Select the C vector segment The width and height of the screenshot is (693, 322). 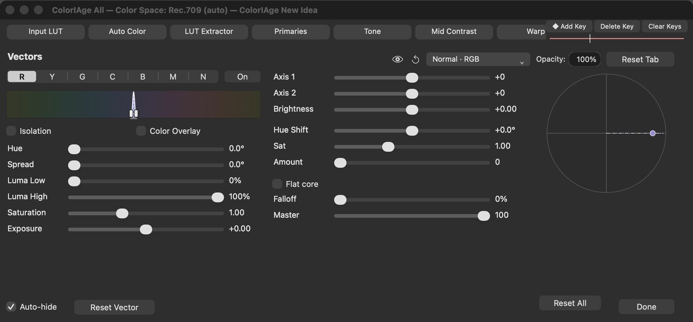coord(112,77)
